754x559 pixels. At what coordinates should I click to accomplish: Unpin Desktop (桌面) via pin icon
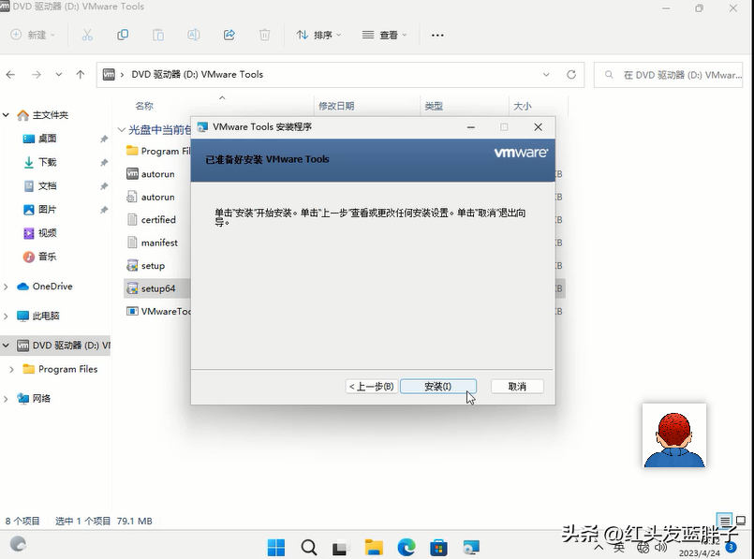104,139
